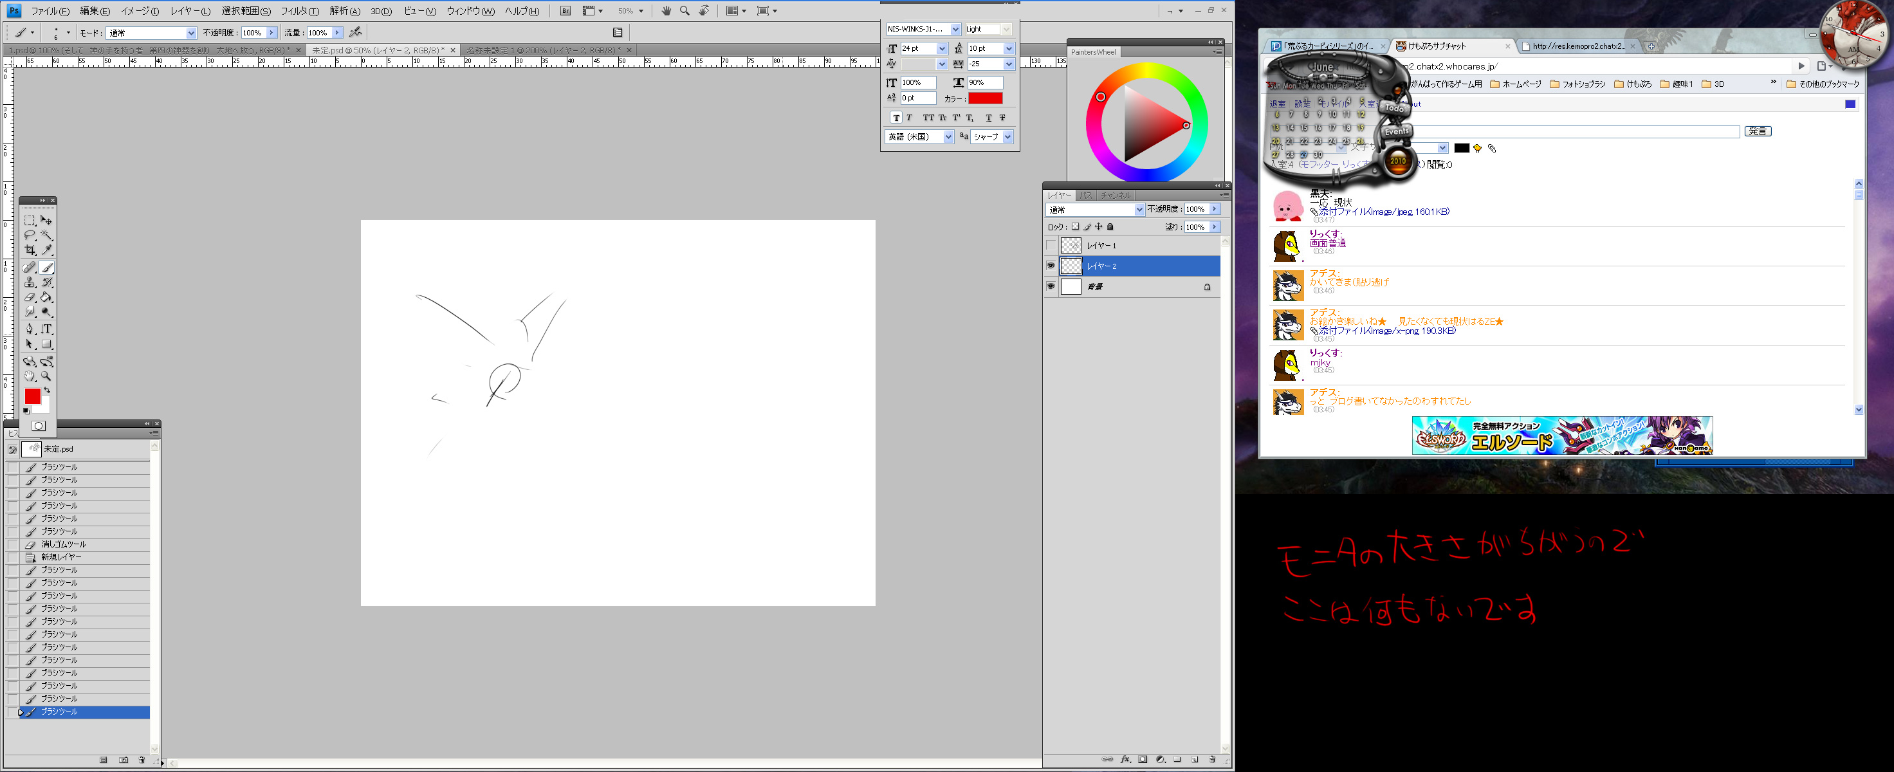Toggle Faux Italic in Character panel

coord(910,118)
